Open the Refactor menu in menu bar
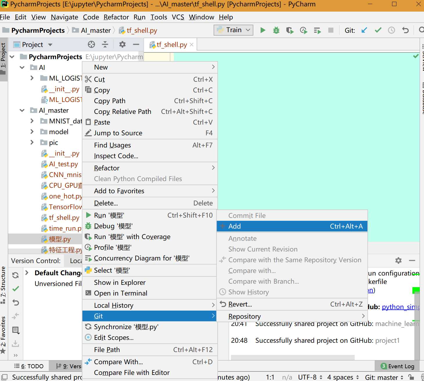 (x=116, y=17)
